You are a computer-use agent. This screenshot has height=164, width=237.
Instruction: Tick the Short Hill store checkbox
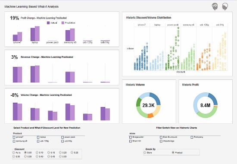click(x=131, y=141)
